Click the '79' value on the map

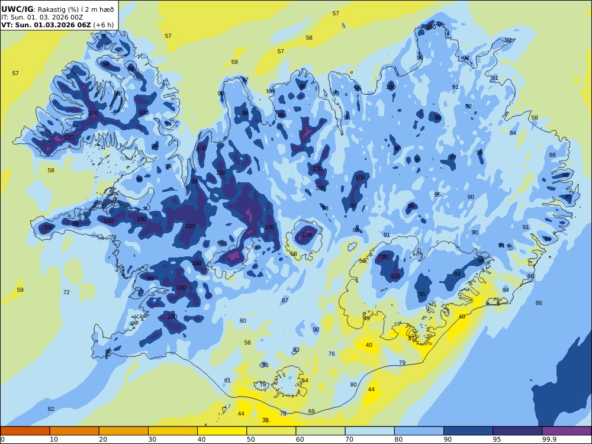[402, 363]
